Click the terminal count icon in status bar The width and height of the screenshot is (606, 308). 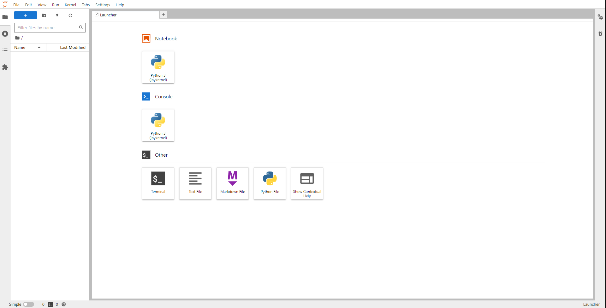coord(50,305)
